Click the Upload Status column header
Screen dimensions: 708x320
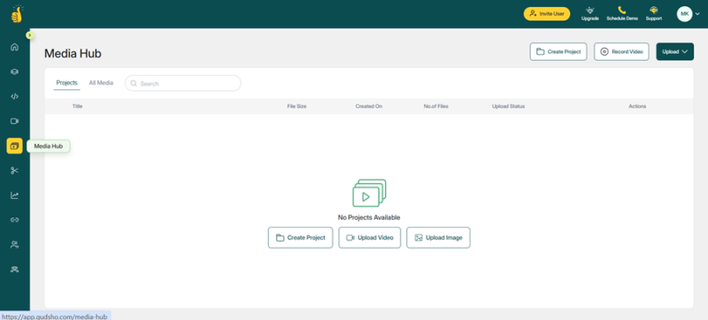pos(508,106)
